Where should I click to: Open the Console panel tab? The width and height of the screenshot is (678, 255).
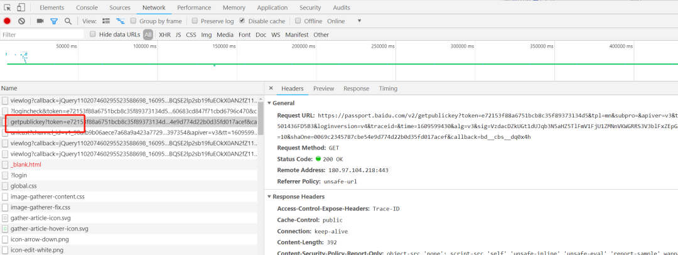pos(87,8)
